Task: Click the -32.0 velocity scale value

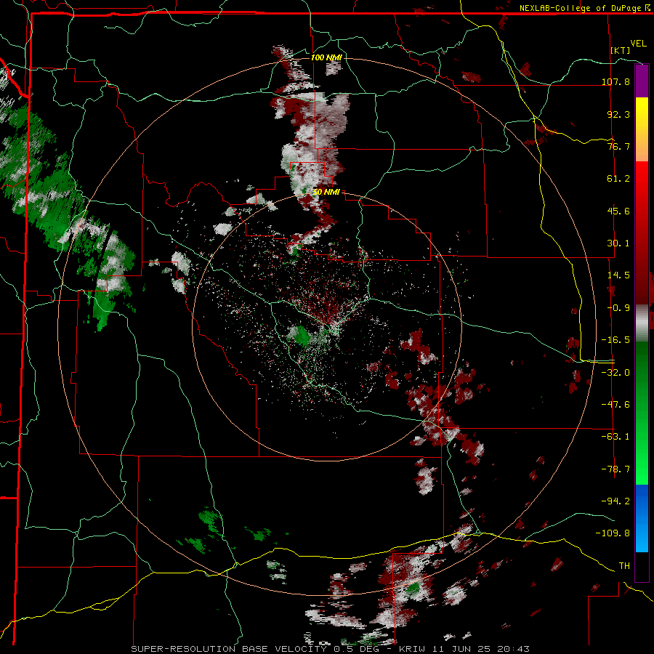Action: pyautogui.click(x=615, y=373)
